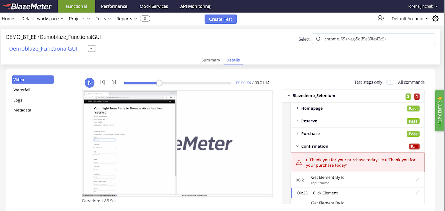The height and width of the screenshot is (211, 445).
Task: Select Video in the side menu
Action: pos(33,79)
